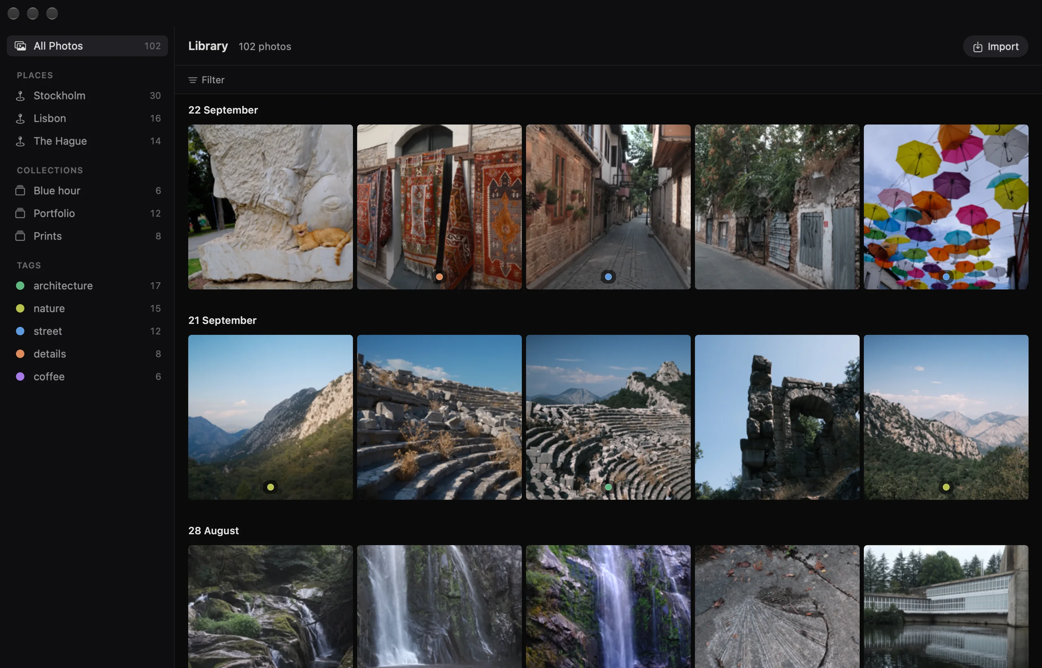
Task: Filter by the coffee tag
Action: pos(87,376)
